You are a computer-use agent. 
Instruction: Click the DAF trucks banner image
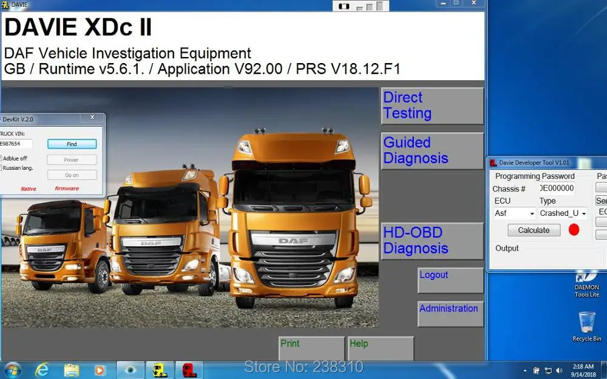(x=189, y=207)
